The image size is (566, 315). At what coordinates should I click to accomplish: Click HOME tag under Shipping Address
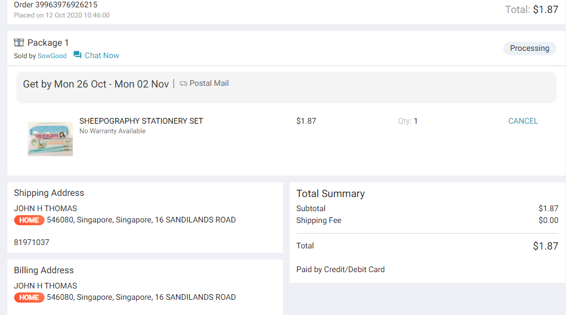[29, 220]
